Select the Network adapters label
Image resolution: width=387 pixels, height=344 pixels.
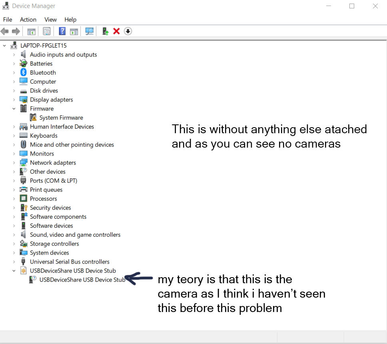53,162
